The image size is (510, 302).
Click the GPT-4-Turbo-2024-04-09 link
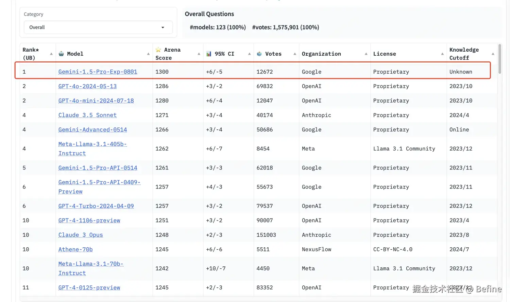(x=96, y=206)
